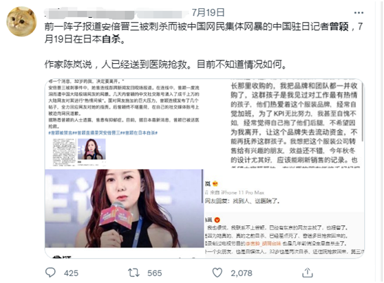Viewport: 384px width, 283px height.
Task: Click the 2,078 likes count
Action: (x=242, y=273)
